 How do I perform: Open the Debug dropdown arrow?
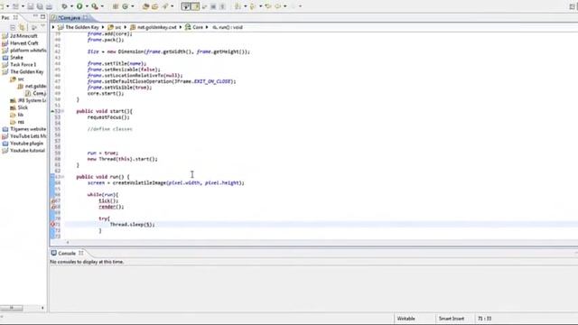pyautogui.click(x=71, y=6)
